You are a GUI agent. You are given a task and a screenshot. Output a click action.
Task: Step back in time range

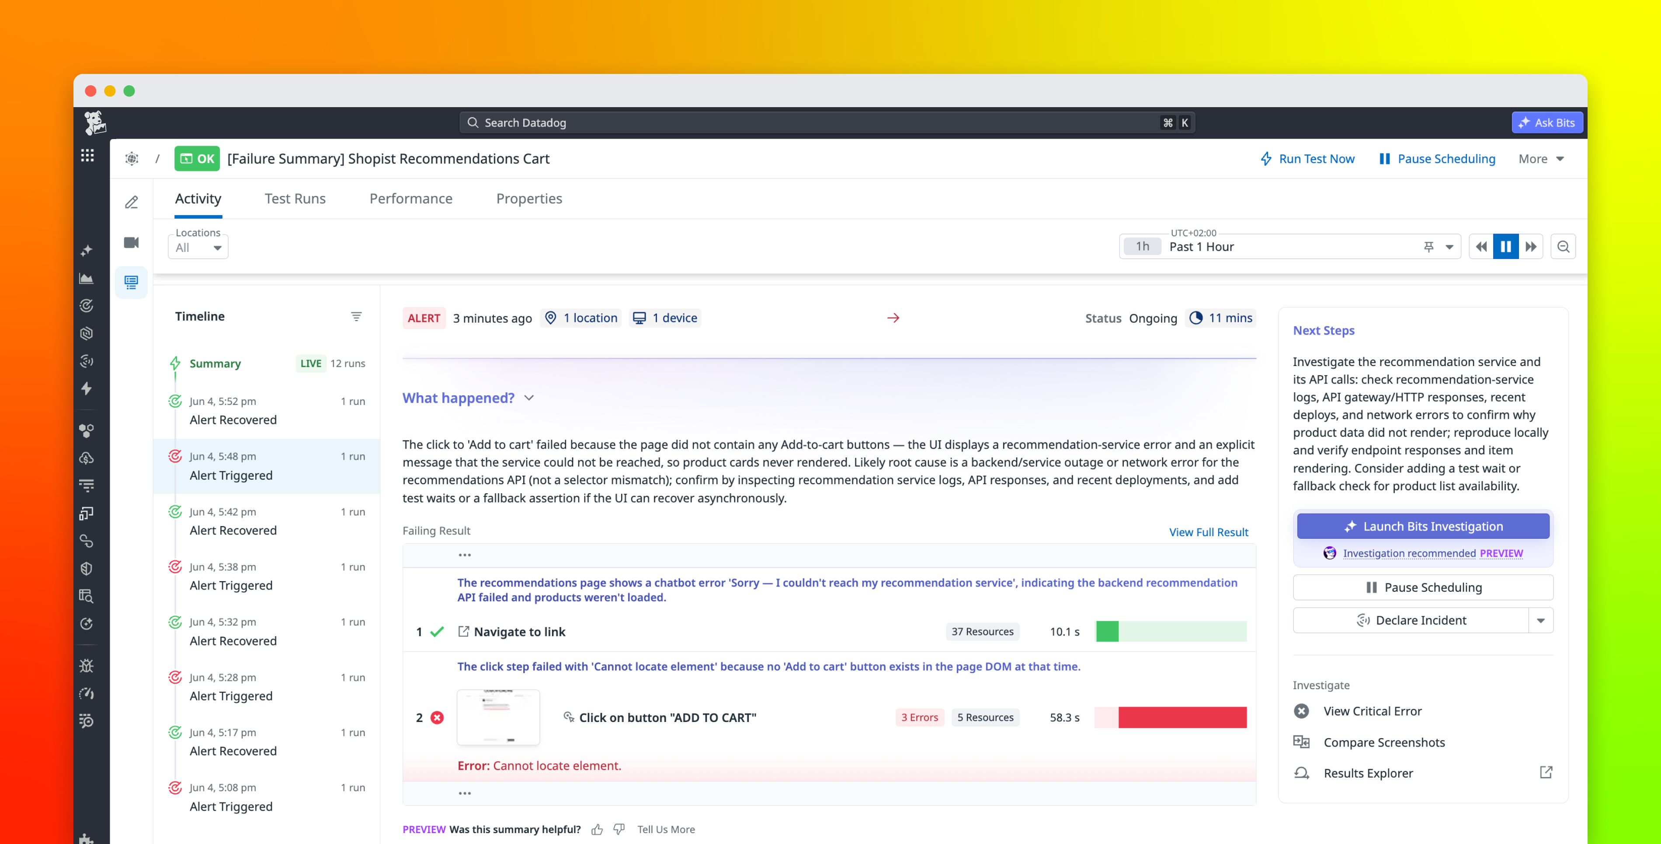point(1481,247)
